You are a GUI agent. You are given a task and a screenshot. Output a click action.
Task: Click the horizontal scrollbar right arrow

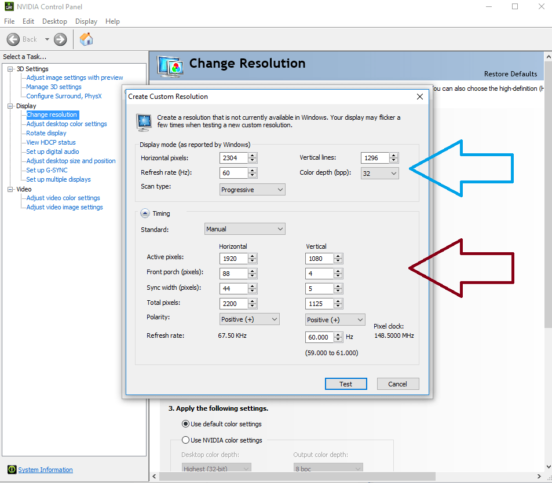click(x=539, y=476)
